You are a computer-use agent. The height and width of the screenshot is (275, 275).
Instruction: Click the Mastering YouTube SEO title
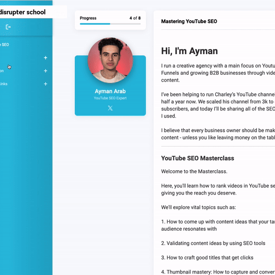(x=189, y=21)
